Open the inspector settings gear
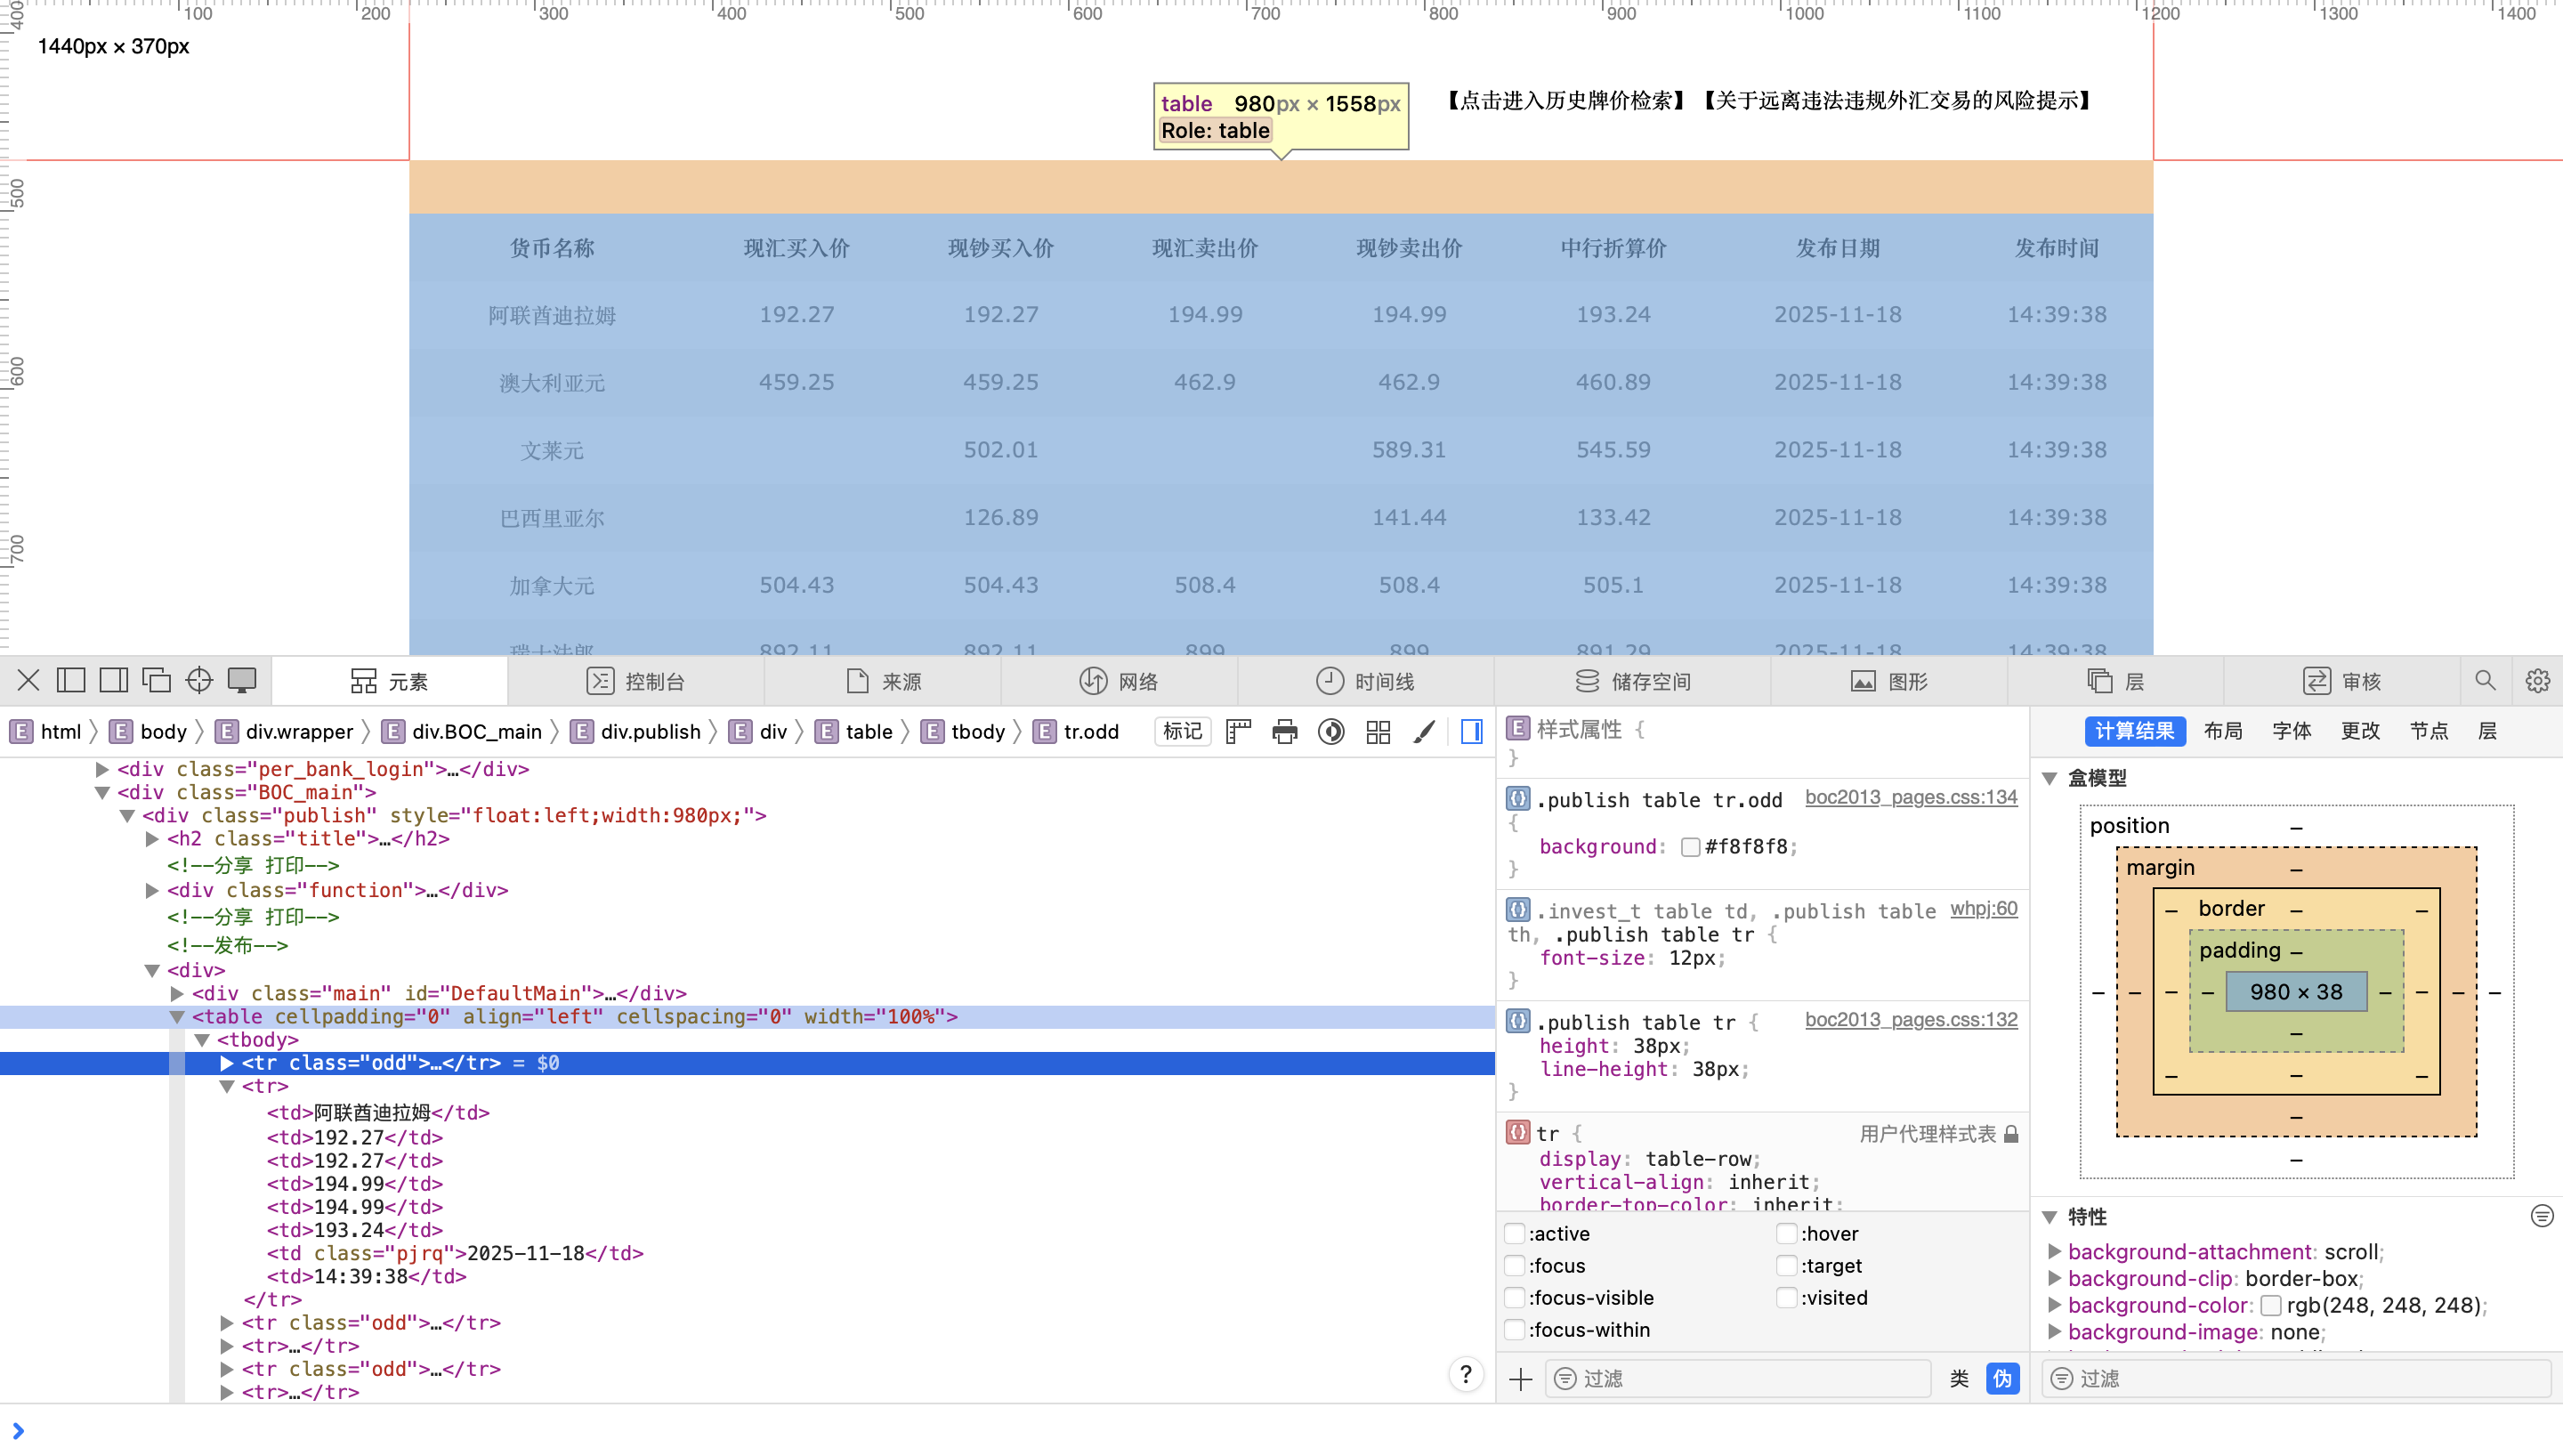 2537,681
